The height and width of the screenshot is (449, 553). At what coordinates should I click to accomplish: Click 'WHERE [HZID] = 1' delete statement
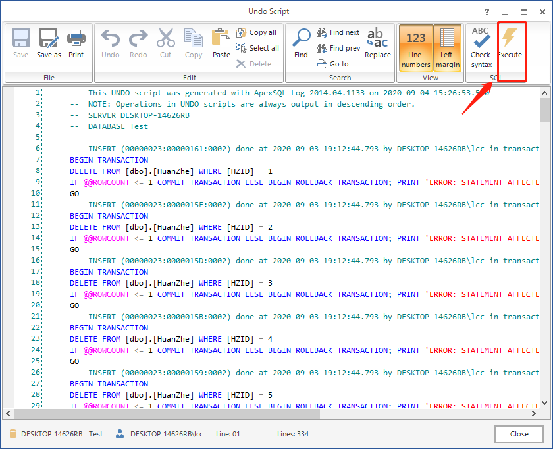coord(171,171)
